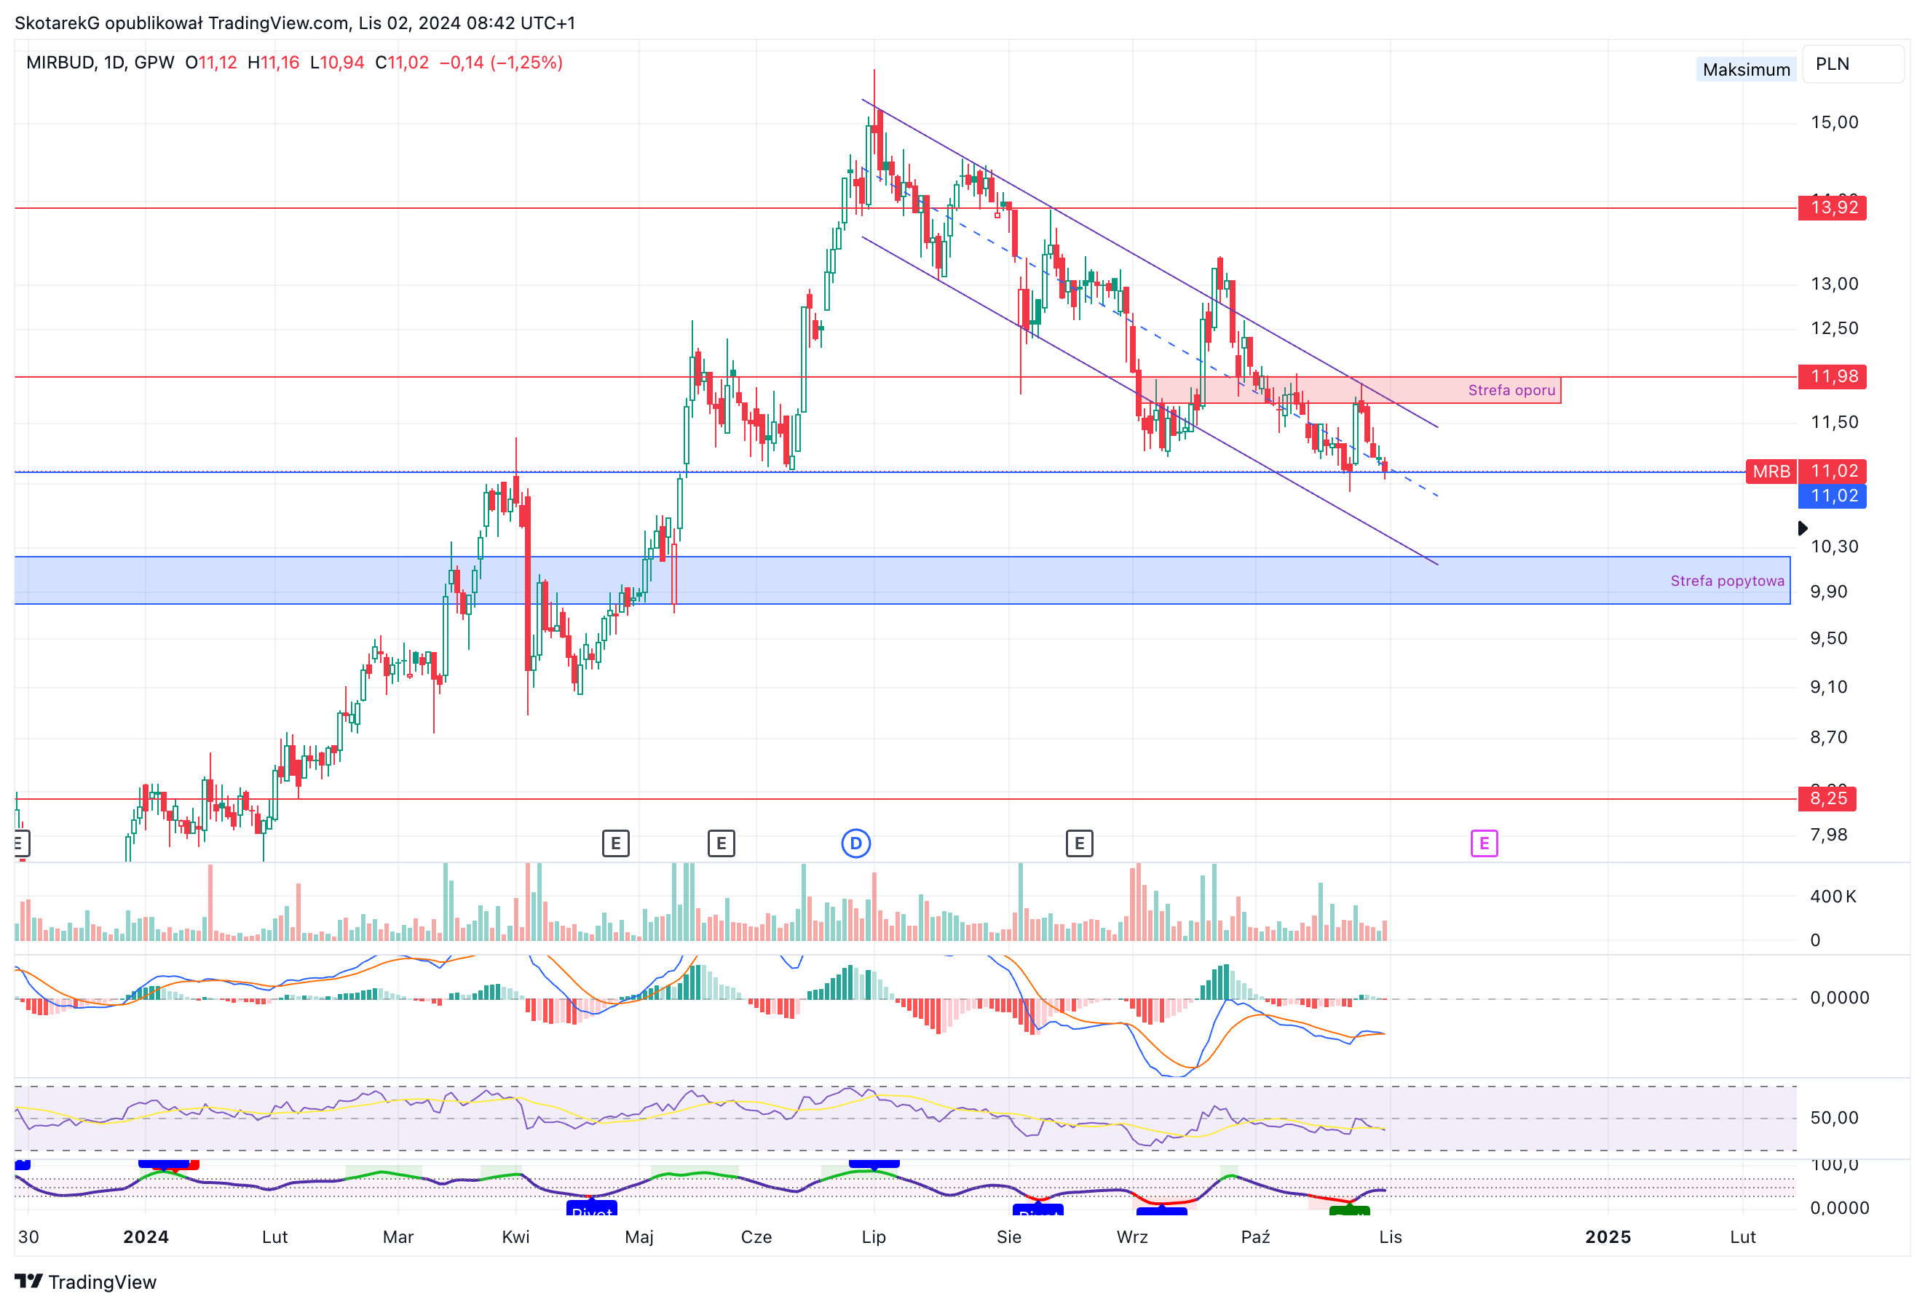The image size is (1925, 1307).
Task: Click the purple upcoming earnings E marker
Action: pyautogui.click(x=1485, y=843)
